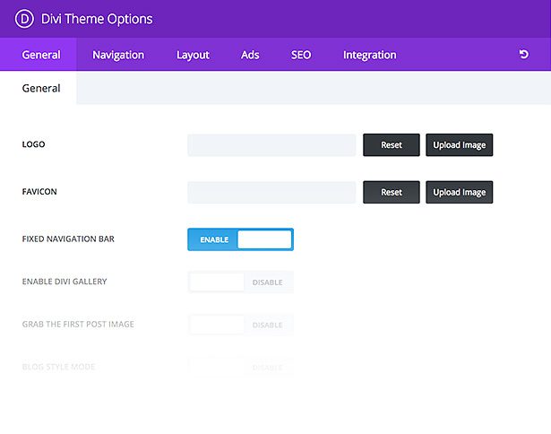The height and width of the screenshot is (434, 551).
Task: Toggle the Blog Style Mode switch
Action: pos(240,367)
